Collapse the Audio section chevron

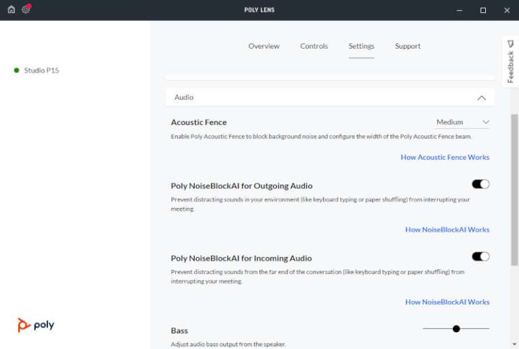(x=481, y=98)
